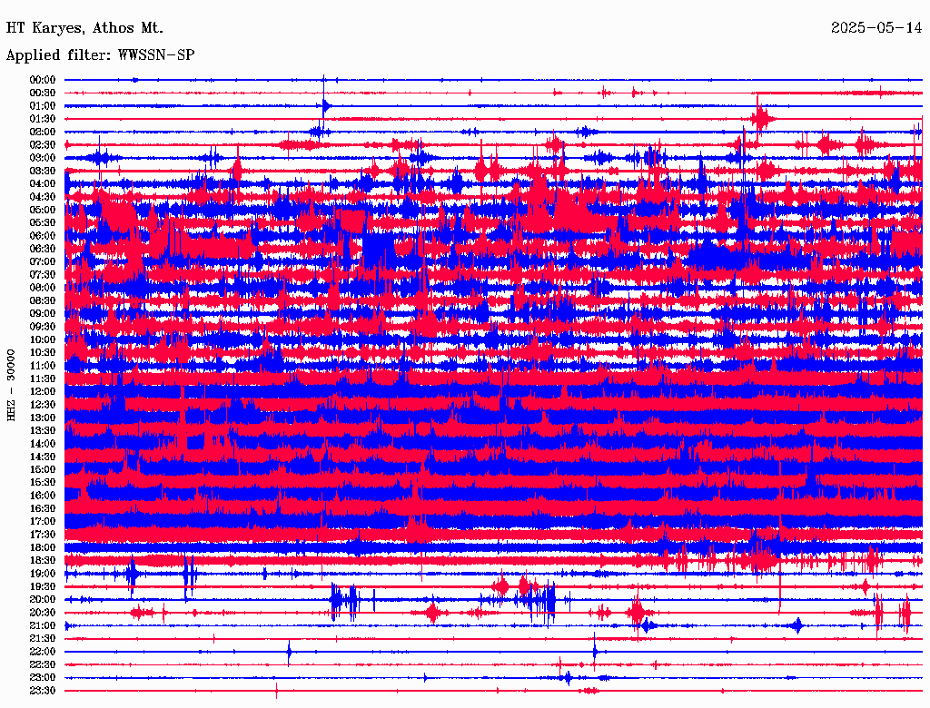930x708 pixels.
Task: Click the 03:30 time label
Action: pyautogui.click(x=43, y=171)
